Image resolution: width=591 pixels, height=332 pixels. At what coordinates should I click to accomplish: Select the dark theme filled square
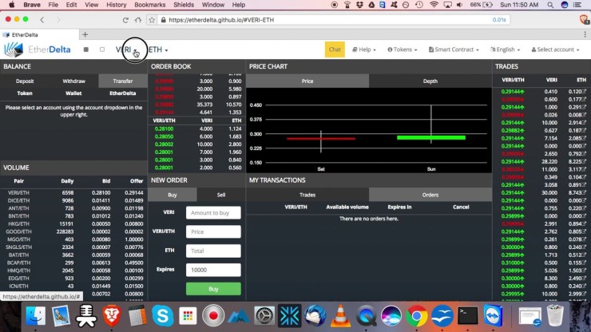[86, 49]
